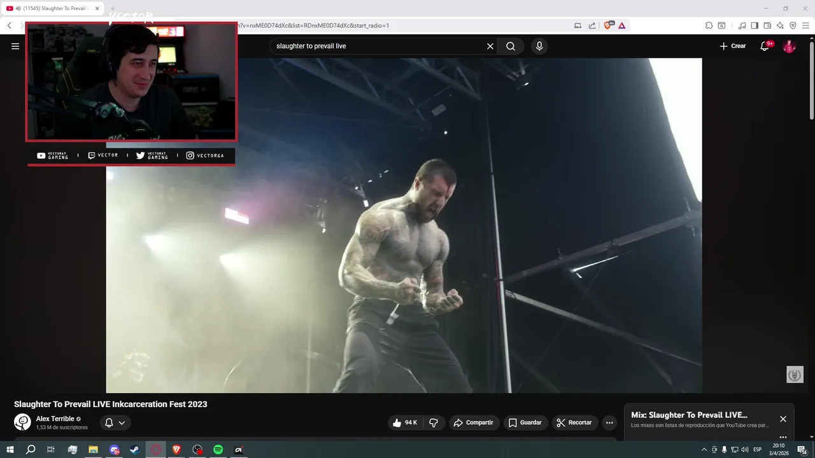Open the Alex Terrible channel avatar
The width and height of the screenshot is (815, 458).
tap(22, 422)
